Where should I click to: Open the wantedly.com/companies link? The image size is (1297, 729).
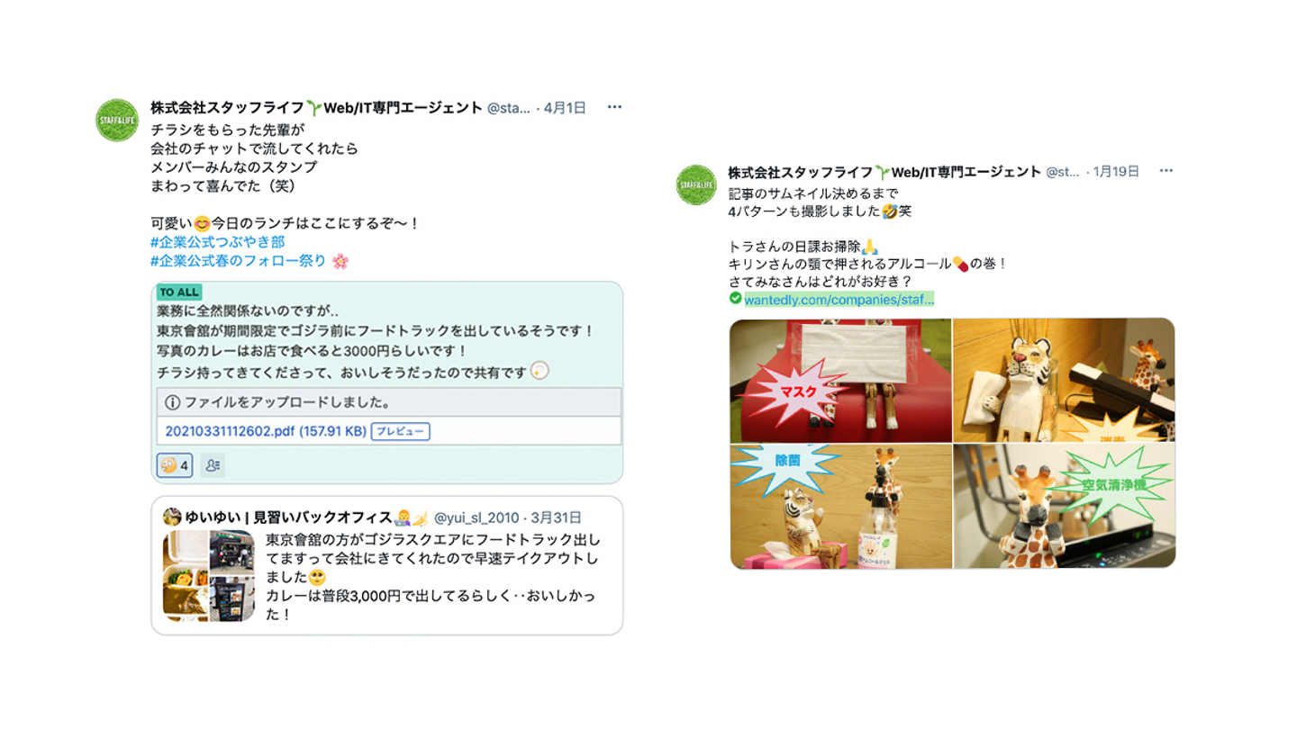(x=839, y=299)
